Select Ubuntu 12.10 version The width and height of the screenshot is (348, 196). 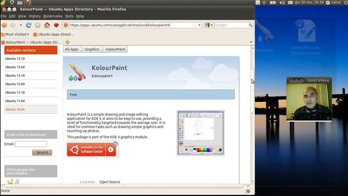(30, 76)
